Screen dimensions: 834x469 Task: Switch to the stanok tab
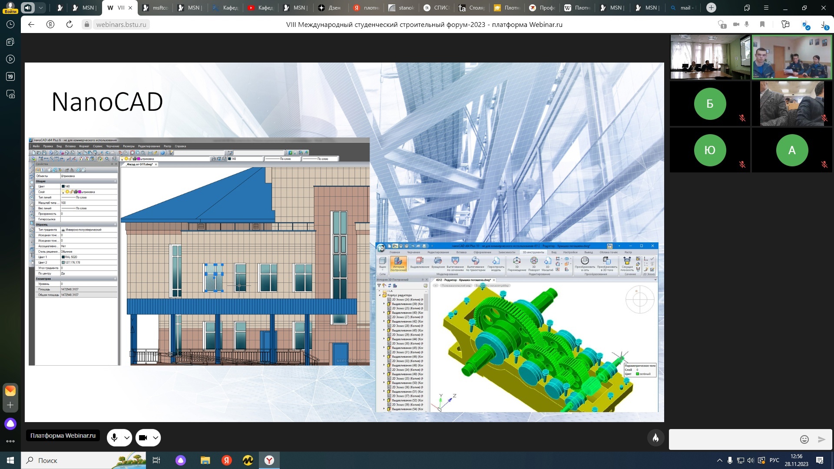tap(402, 8)
